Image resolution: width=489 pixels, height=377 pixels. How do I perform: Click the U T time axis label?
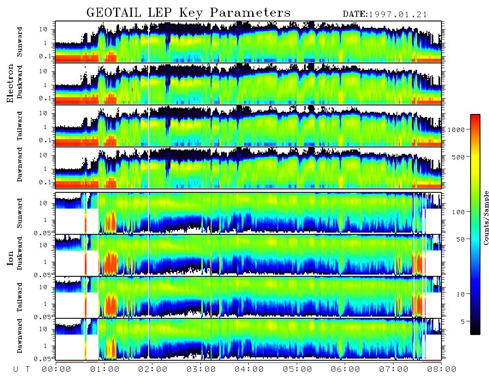click(x=21, y=369)
